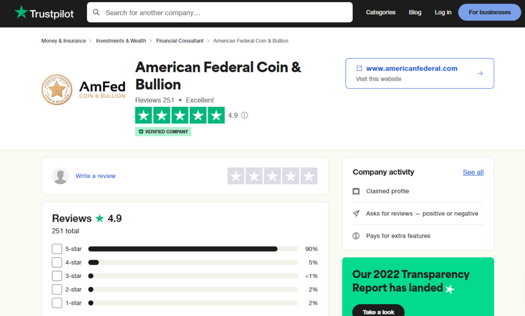Rate four stars in the Write a review box
This screenshot has height=316, width=525.
291,176
